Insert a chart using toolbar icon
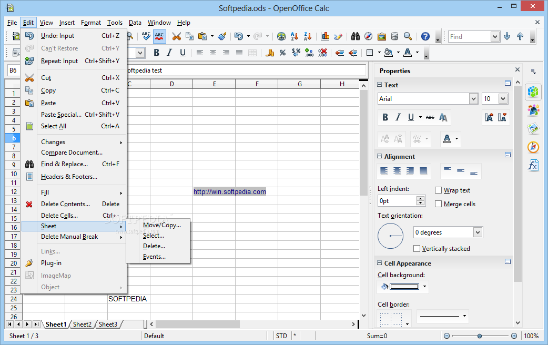This screenshot has width=548, height=345. (x=325, y=36)
